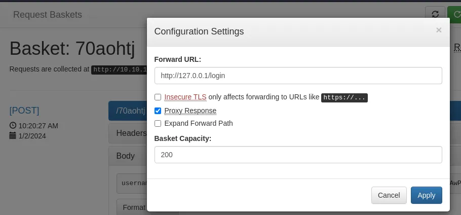Click the Cancel button
This screenshot has width=461, height=215.
point(389,195)
